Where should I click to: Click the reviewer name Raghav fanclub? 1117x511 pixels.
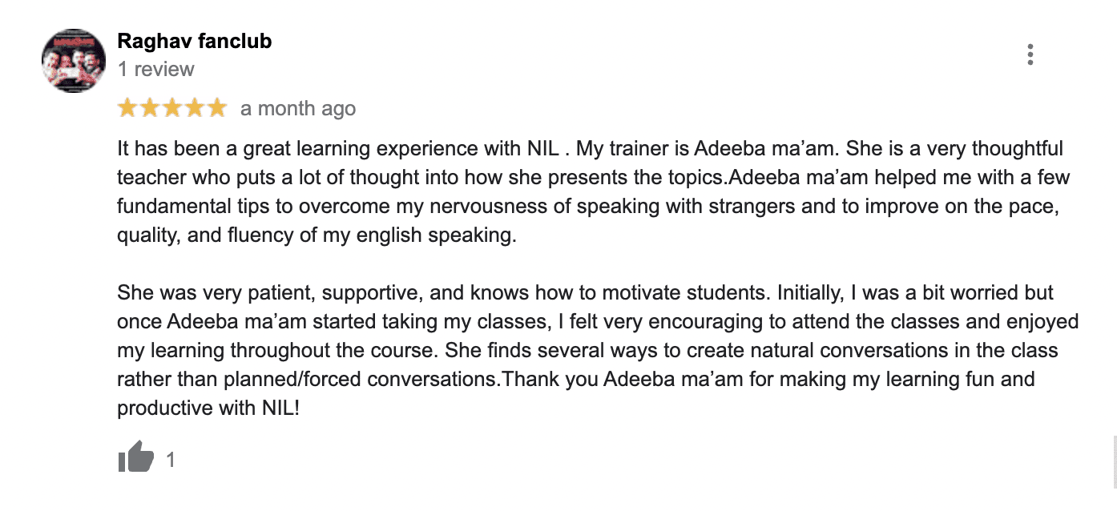pos(195,41)
